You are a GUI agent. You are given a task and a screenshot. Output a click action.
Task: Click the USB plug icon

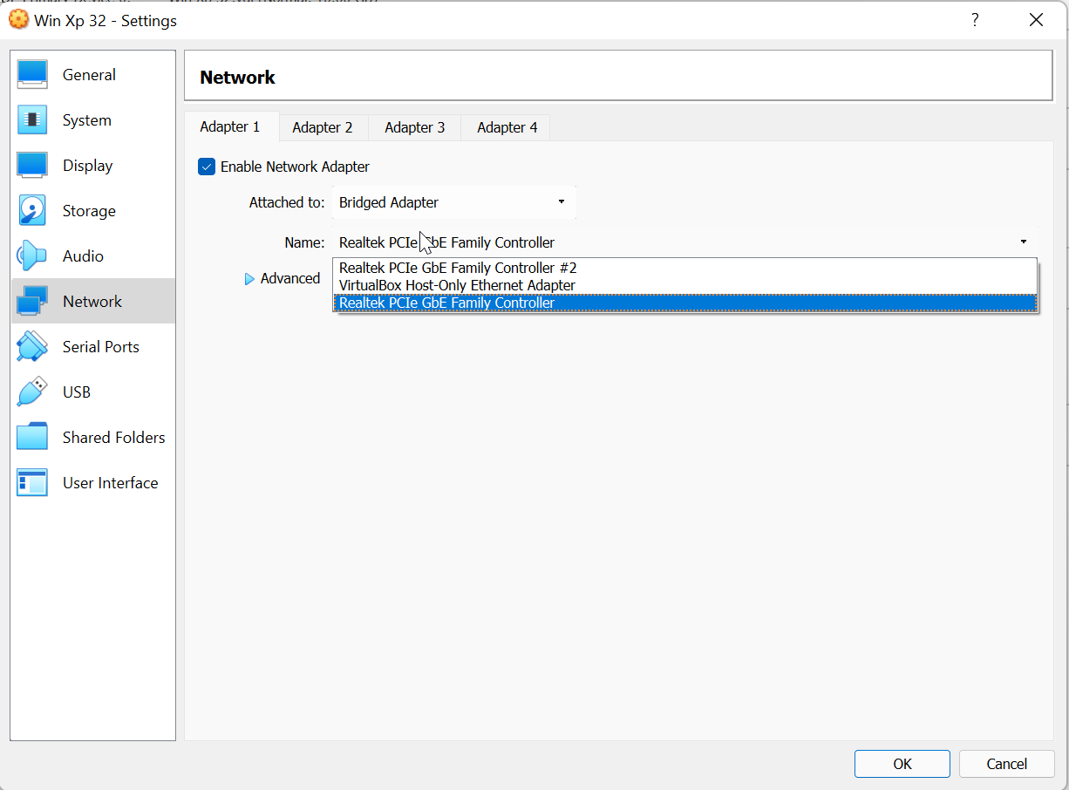coord(32,392)
